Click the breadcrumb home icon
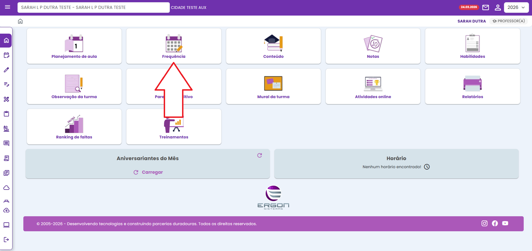Viewport: 532px width, 251px height. [x=20, y=21]
